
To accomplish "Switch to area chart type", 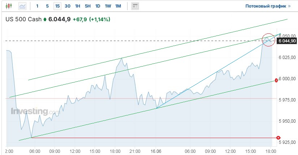I will pyautogui.click(x=22, y=6).
